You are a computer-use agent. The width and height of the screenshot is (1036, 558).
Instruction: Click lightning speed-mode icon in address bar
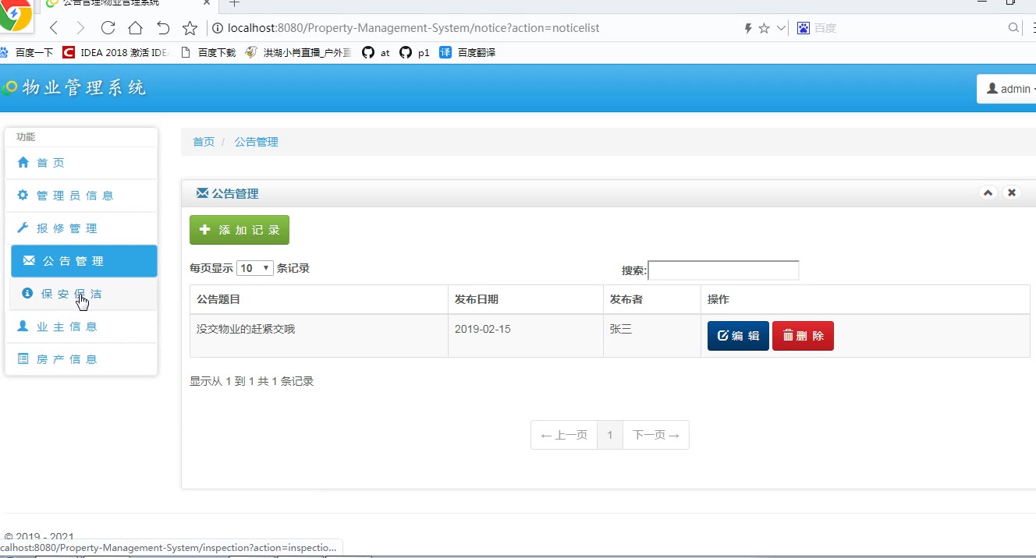[748, 28]
